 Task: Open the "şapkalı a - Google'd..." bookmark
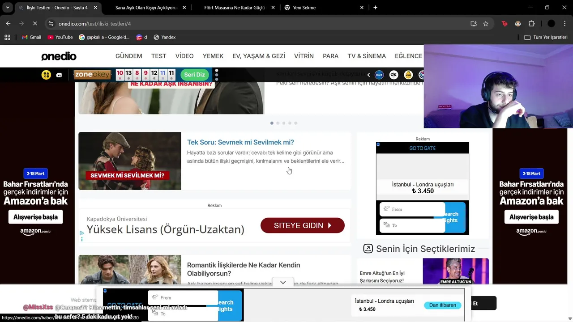click(x=104, y=37)
